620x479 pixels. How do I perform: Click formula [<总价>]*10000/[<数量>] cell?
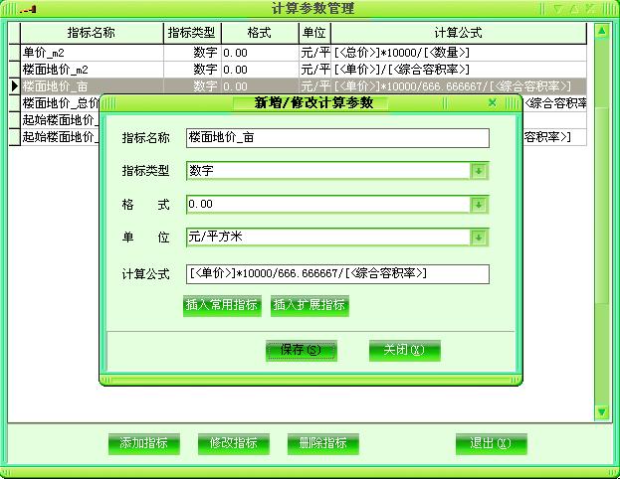459,53
